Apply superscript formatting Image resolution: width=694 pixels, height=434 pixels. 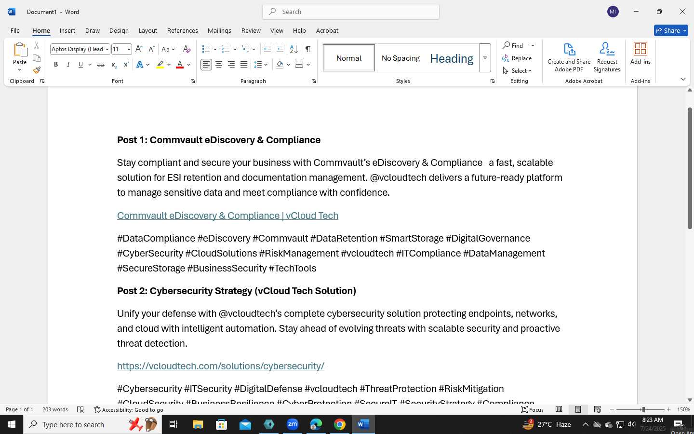point(126,65)
